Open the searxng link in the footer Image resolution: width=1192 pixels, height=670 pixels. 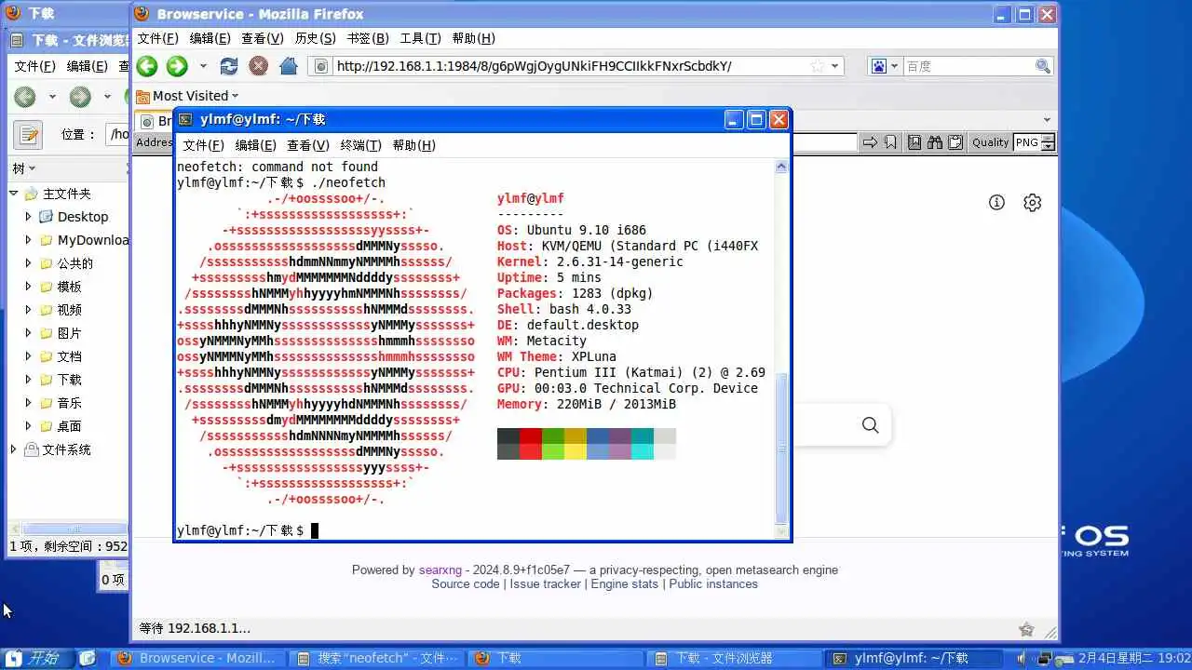pos(440,569)
